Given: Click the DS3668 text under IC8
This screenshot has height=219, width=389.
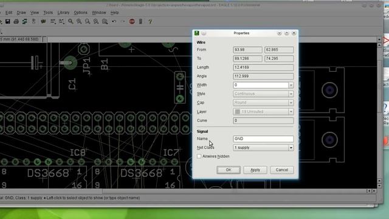Looking at the screenshot, I should click(x=48, y=173).
